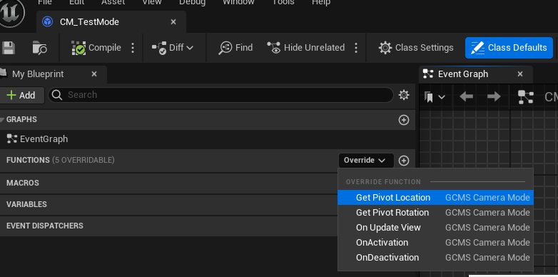558x277 pixels.
Task: Focus the My Blueprint search field
Action: click(220, 95)
